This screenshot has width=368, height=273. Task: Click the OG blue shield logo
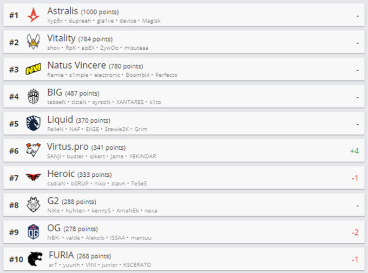pyautogui.click(x=34, y=232)
